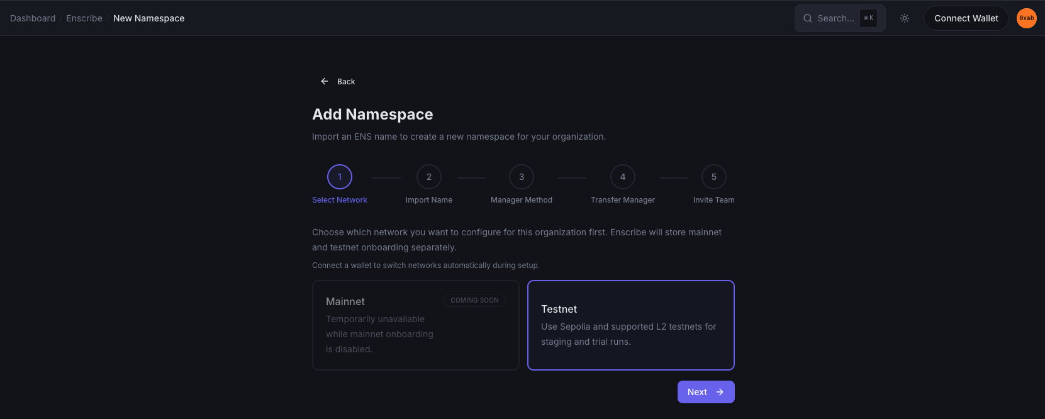Image resolution: width=1045 pixels, height=419 pixels.
Task: Go to step 4 circle
Action: (623, 177)
